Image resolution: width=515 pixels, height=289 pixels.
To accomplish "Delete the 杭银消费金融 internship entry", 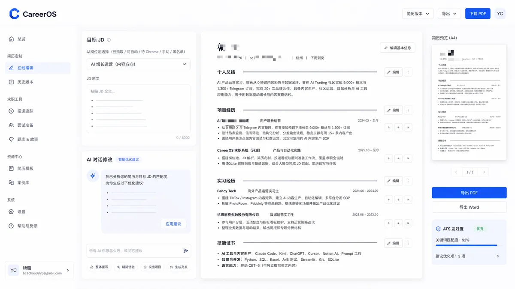I will coord(408,223).
